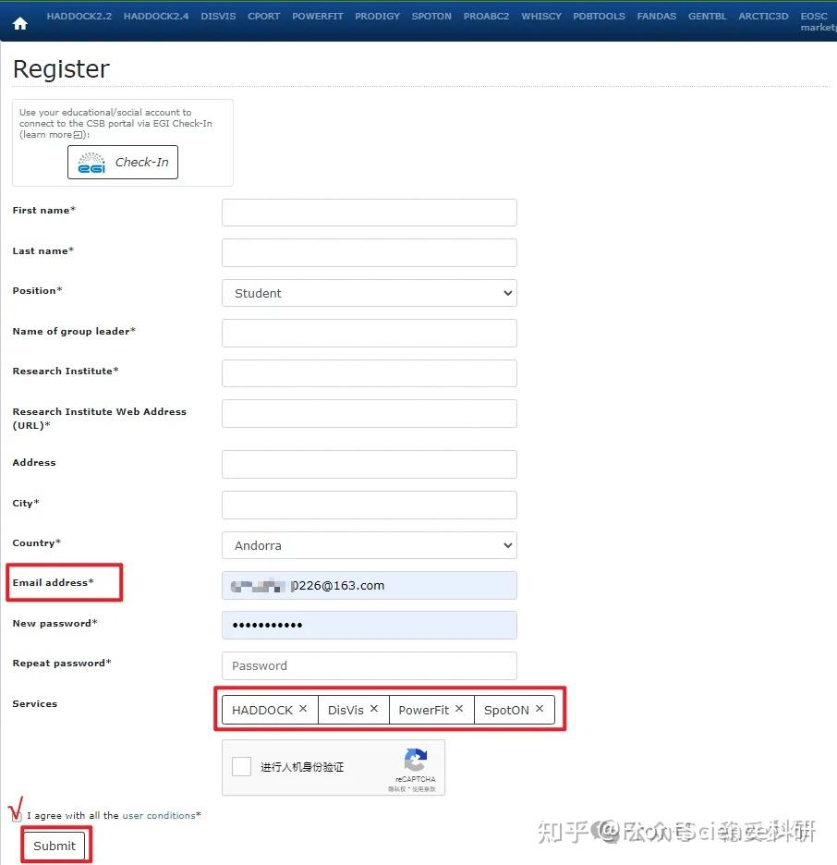837x865 pixels.
Task: Open the learn more external link icon
Action: (x=78, y=135)
